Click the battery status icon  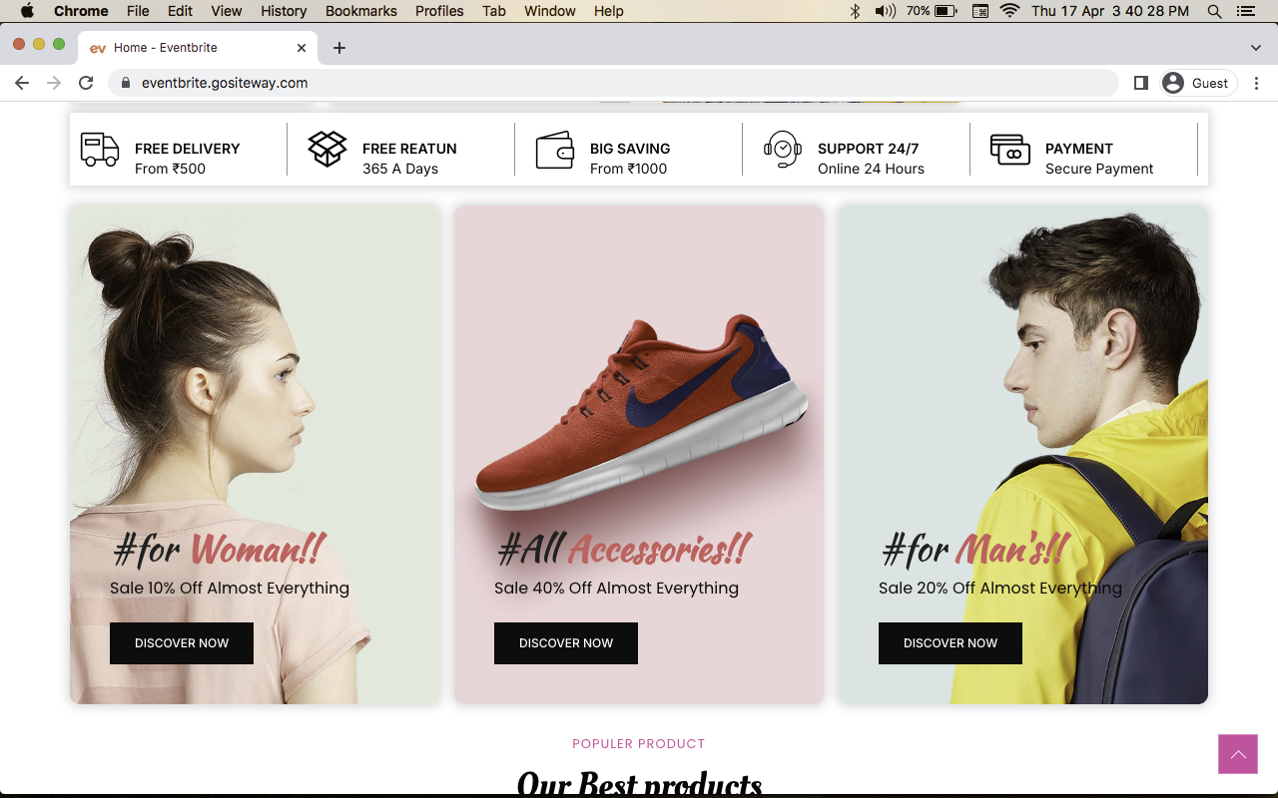point(946,11)
